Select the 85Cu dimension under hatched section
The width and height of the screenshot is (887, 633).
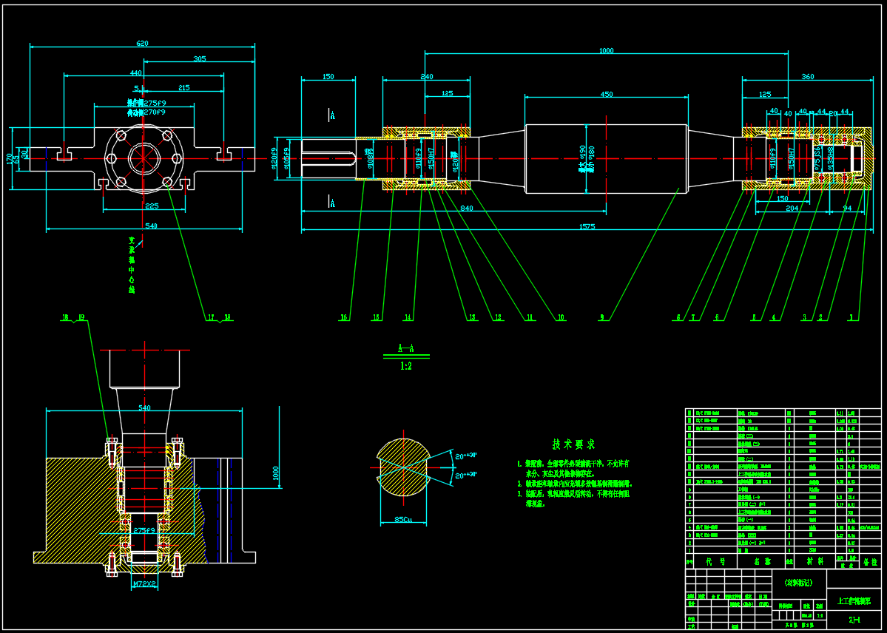point(404,518)
